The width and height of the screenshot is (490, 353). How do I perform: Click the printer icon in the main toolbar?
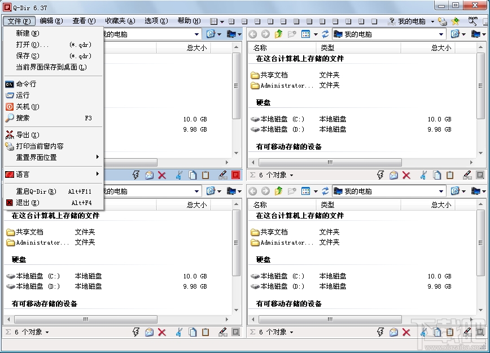click(x=443, y=21)
